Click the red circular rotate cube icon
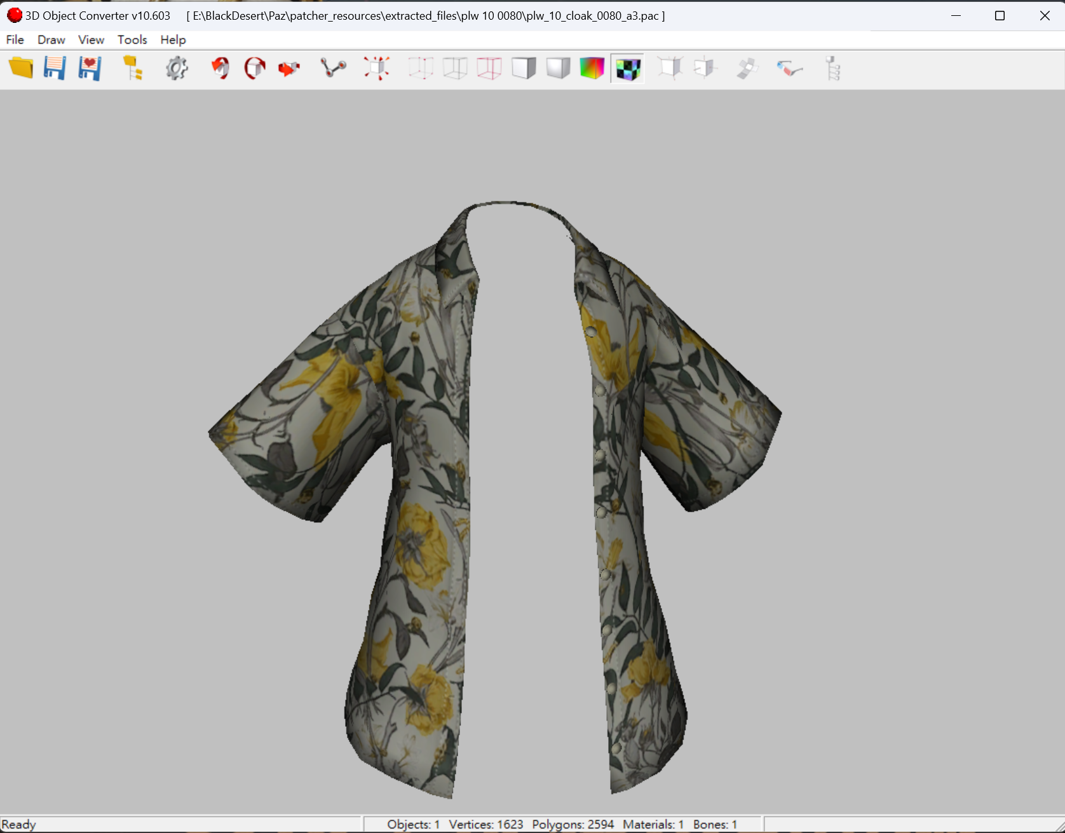Screen dimensions: 1065x833 point(255,68)
